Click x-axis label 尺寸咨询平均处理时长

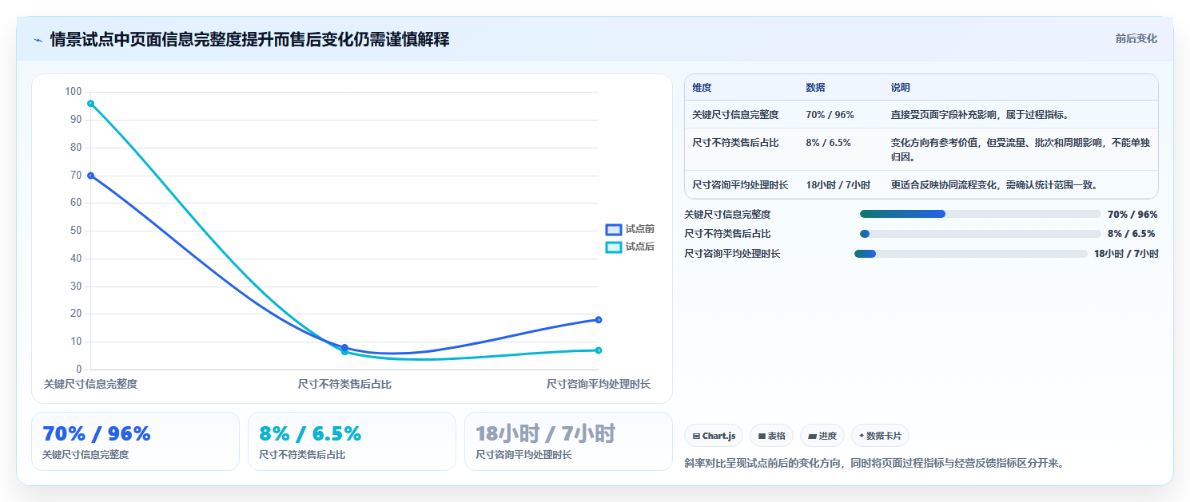599,384
